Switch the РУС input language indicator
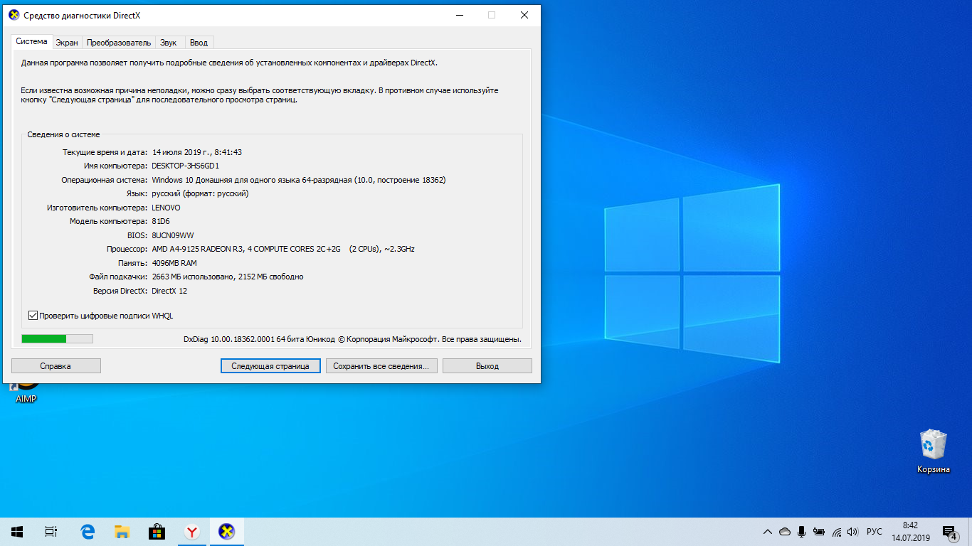 [x=875, y=532]
